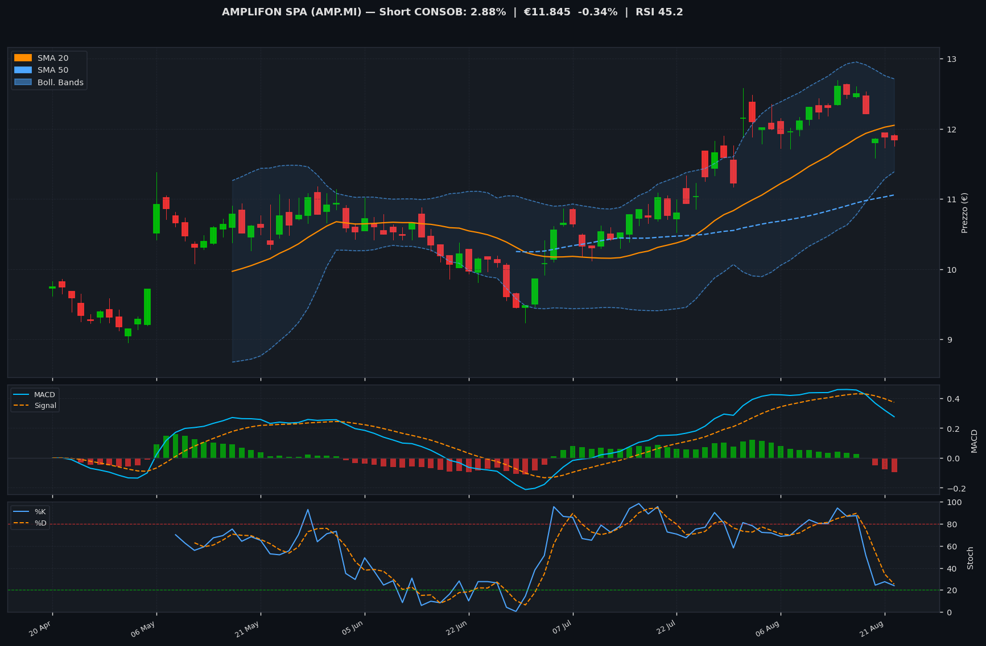This screenshot has width=986, height=646.
Task: Click the "10" price axis tick
Action: tap(951, 270)
